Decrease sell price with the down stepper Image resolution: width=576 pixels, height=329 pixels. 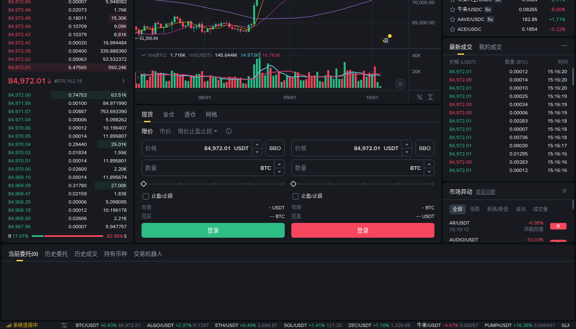(x=407, y=152)
